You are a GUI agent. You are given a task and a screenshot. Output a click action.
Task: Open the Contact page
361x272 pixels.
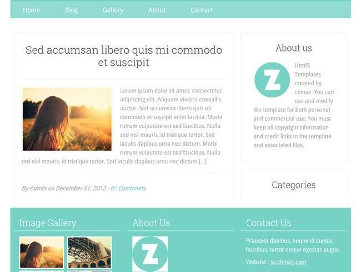(x=202, y=10)
